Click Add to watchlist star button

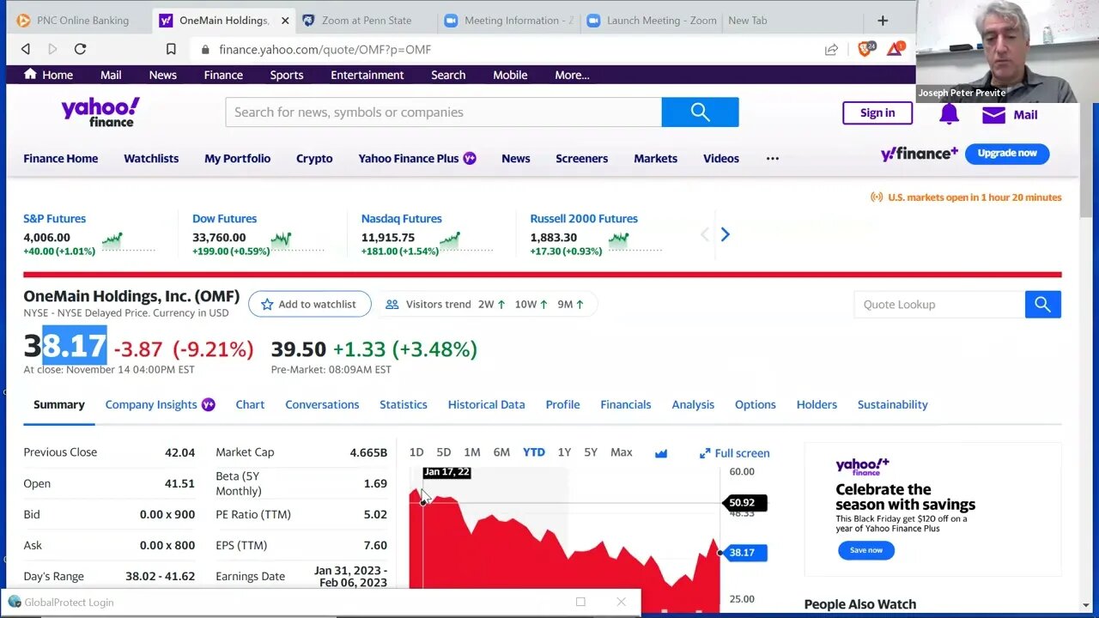pyautogui.click(x=309, y=304)
